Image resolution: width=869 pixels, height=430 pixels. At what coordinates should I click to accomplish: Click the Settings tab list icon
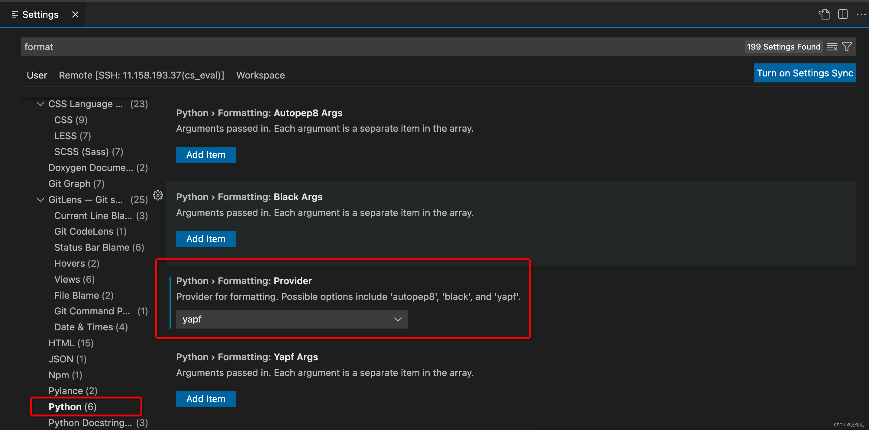(15, 14)
